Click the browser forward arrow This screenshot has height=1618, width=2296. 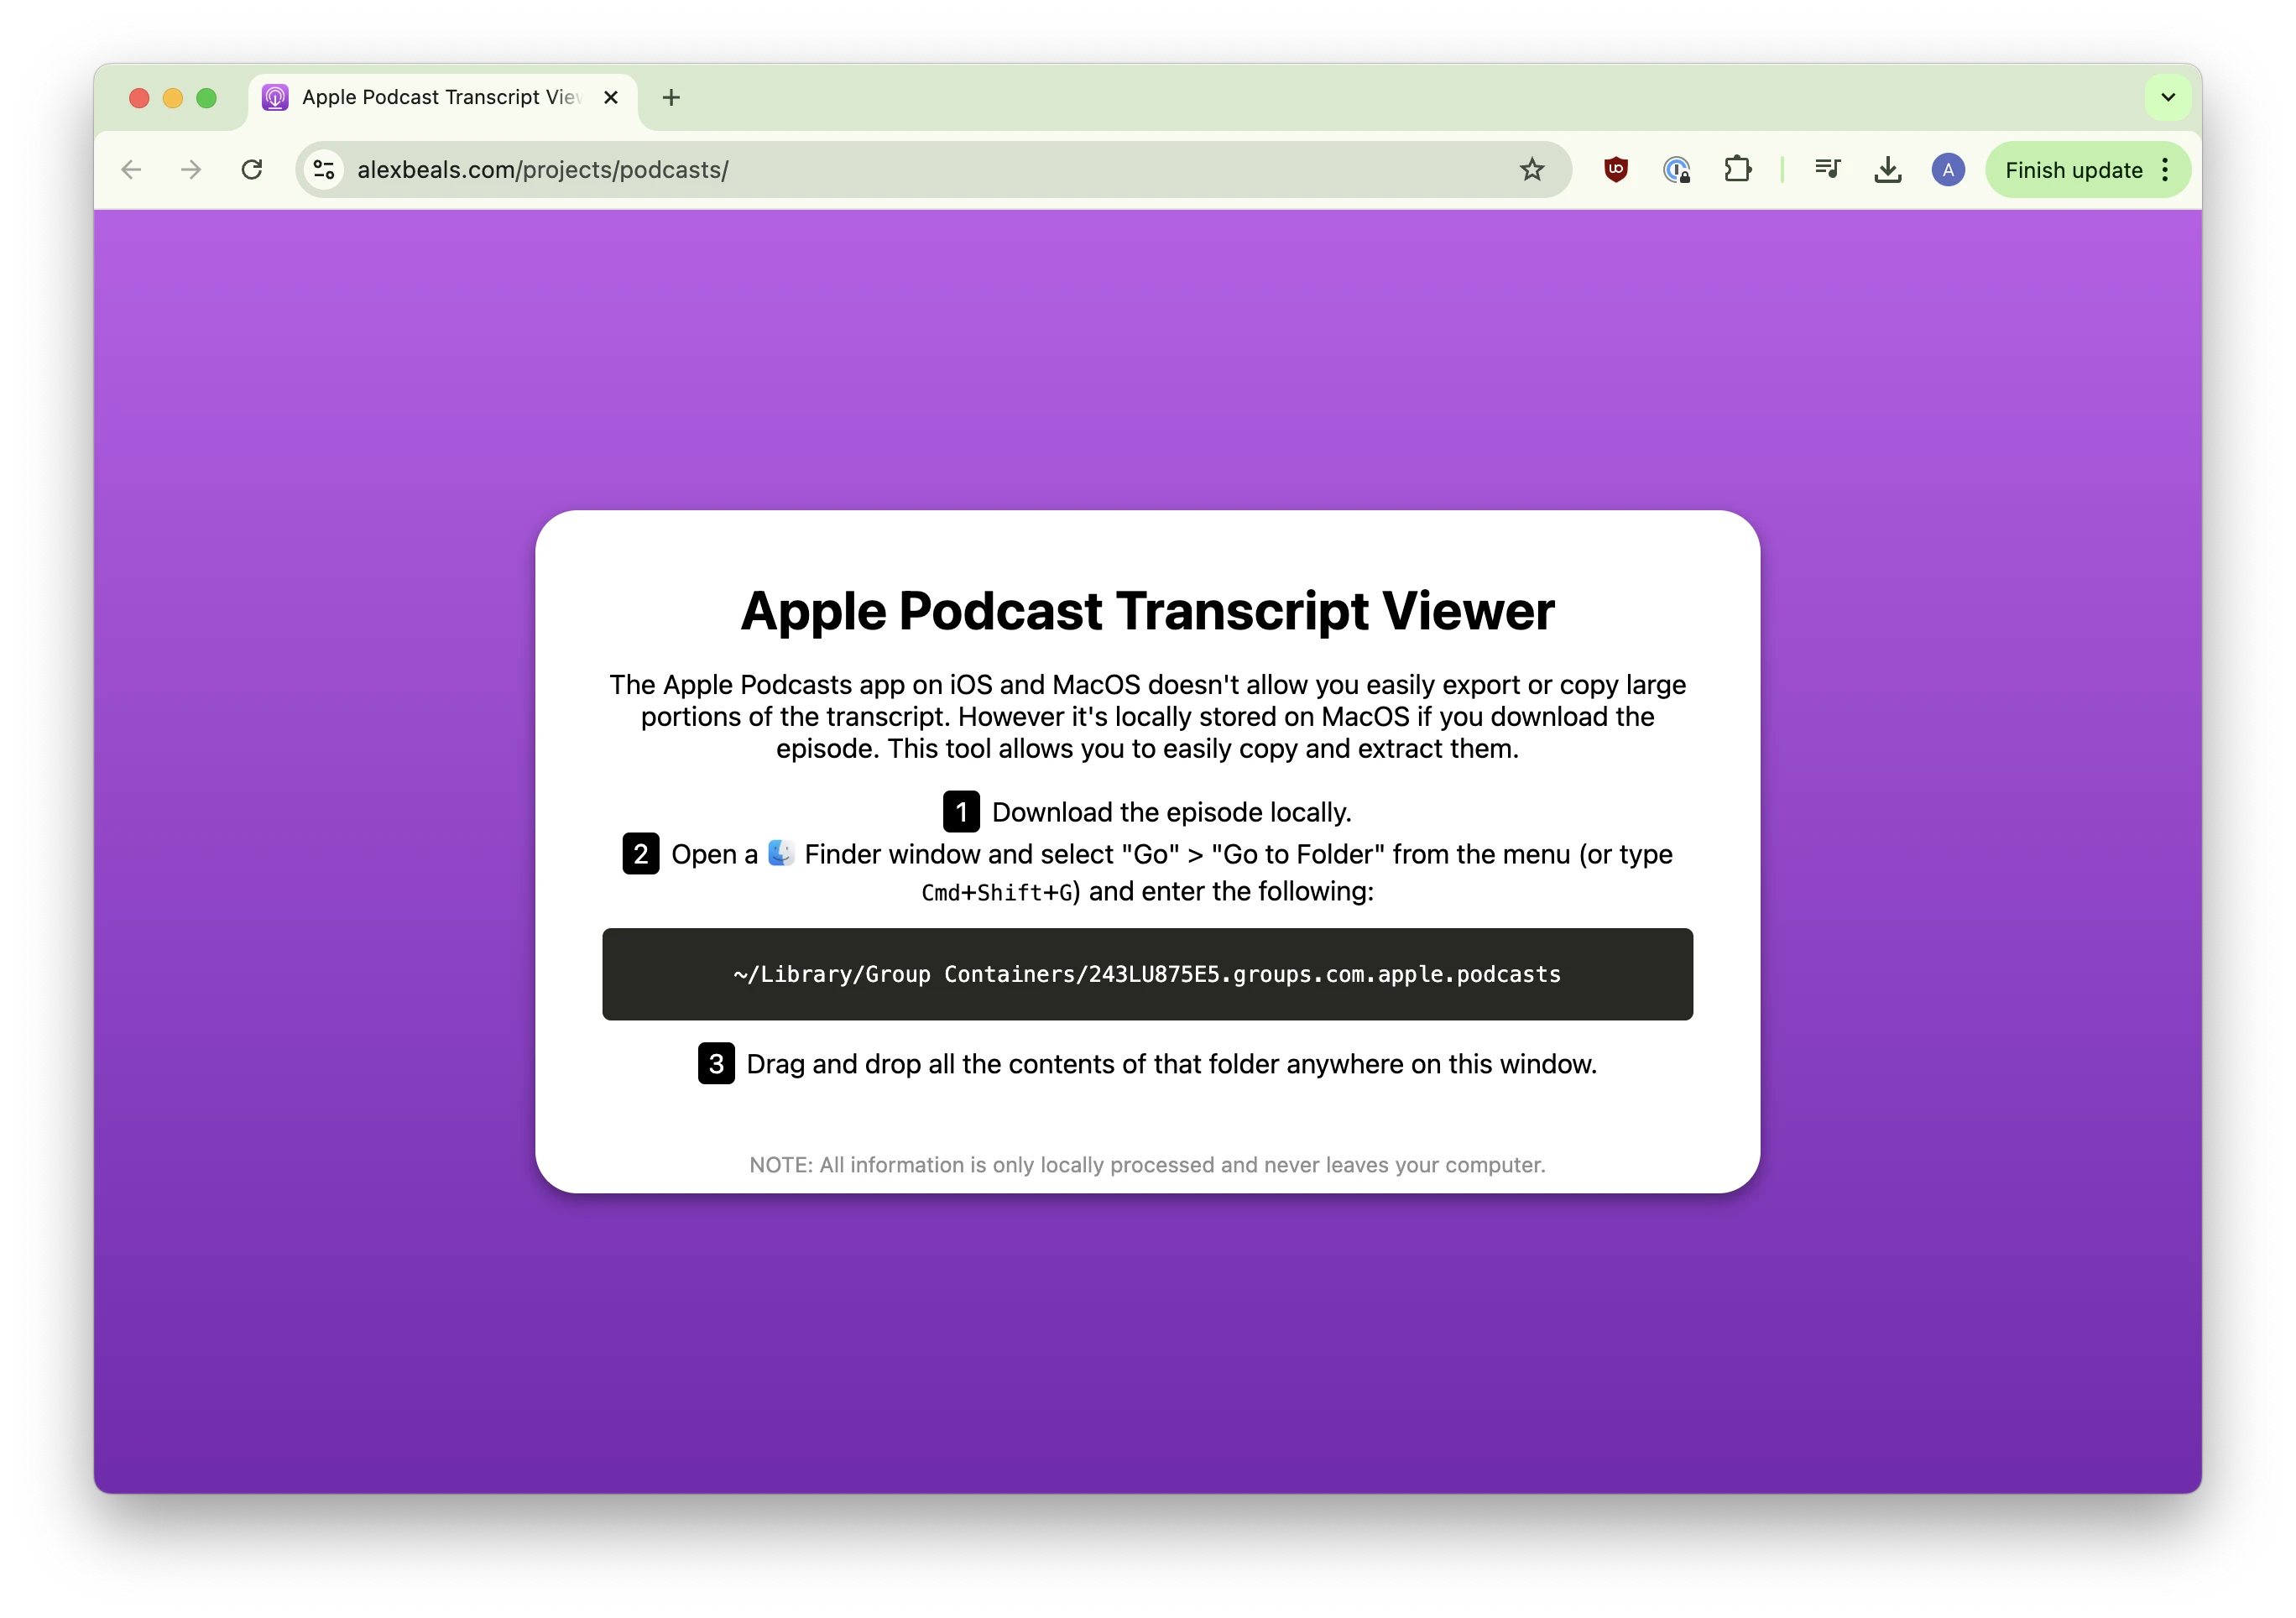[x=191, y=170]
